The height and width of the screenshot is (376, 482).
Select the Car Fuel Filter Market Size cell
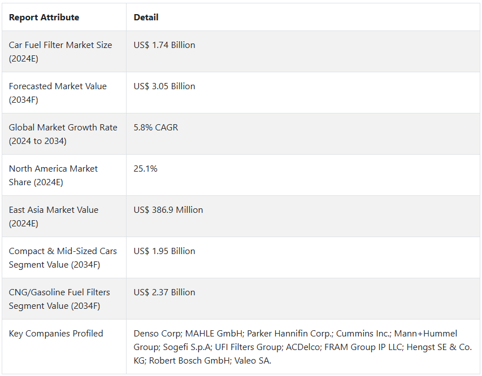[64, 51]
